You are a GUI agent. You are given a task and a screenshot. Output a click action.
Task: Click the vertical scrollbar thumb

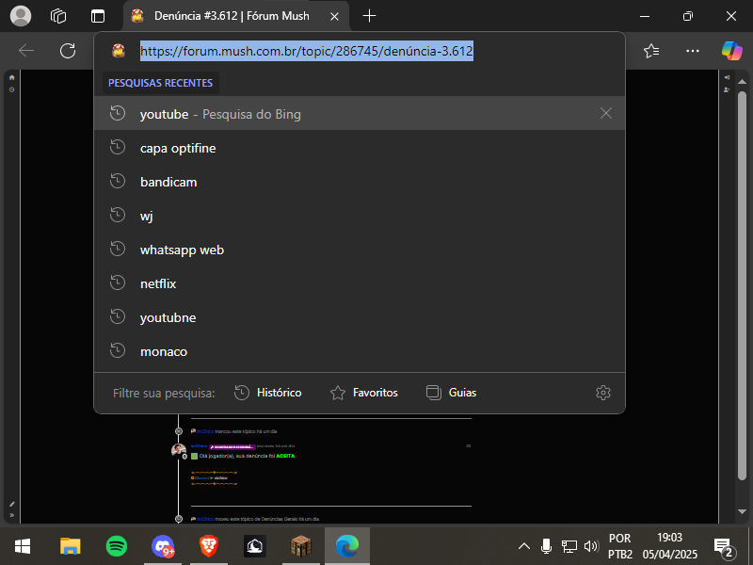point(742,285)
